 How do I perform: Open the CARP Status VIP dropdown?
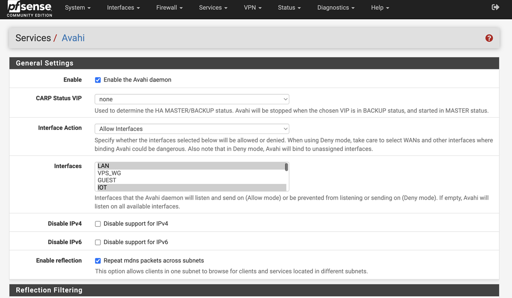191,99
